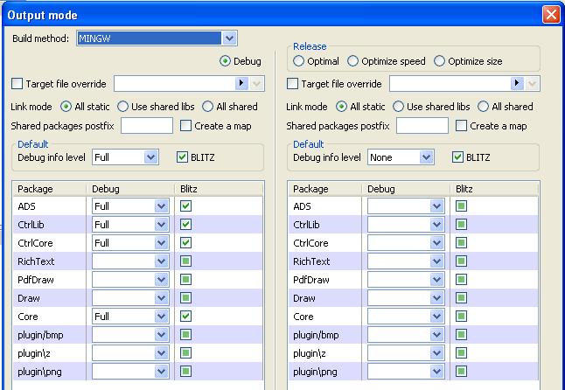Open right Debug info level None dropdown
565x390 pixels.
pyautogui.click(x=426, y=157)
